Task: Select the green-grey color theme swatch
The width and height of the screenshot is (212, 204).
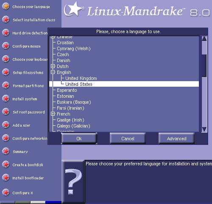Action: pos(22,202)
